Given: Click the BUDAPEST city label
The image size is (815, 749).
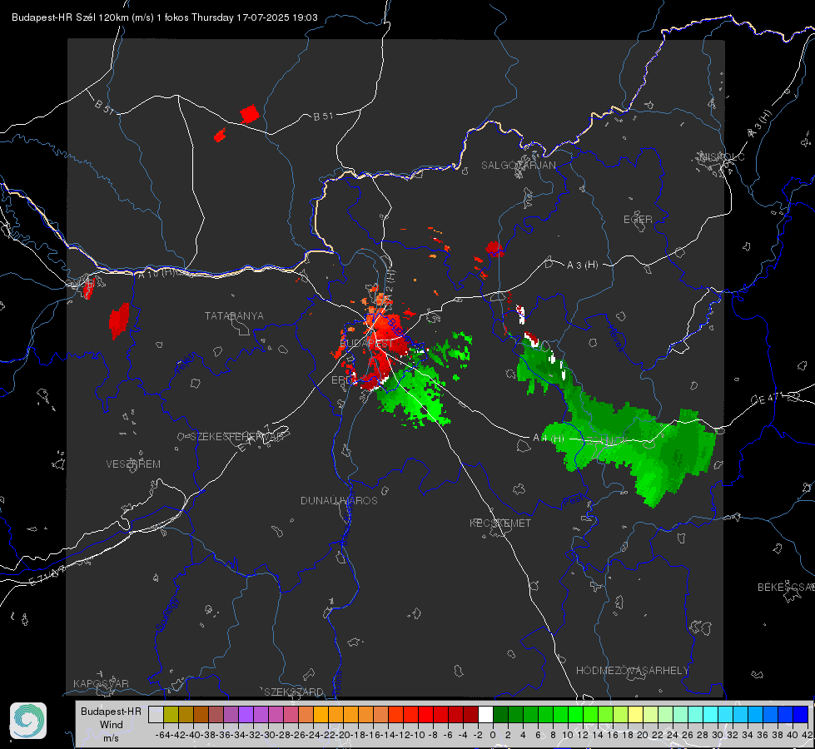Looking at the screenshot, I should (x=366, y=344).
